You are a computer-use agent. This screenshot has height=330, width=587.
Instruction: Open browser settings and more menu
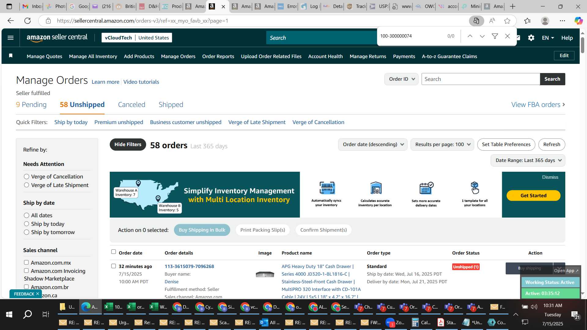(563, 21)
